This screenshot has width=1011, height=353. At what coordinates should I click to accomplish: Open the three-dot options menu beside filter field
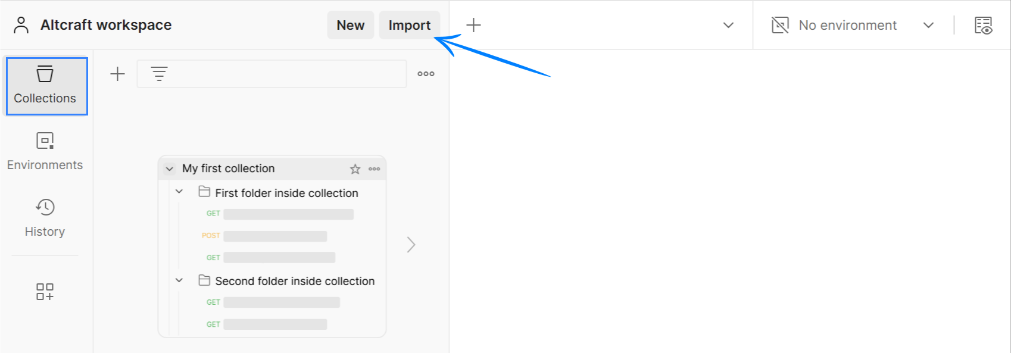tap(426, 74)
